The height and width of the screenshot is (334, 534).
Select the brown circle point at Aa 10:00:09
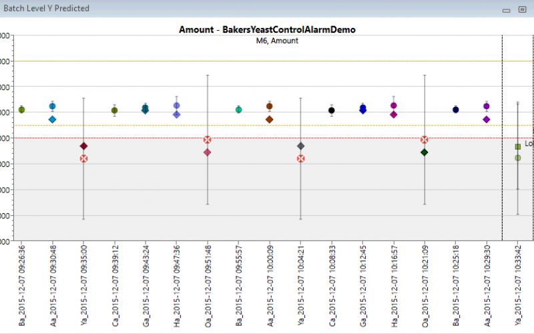270,106
